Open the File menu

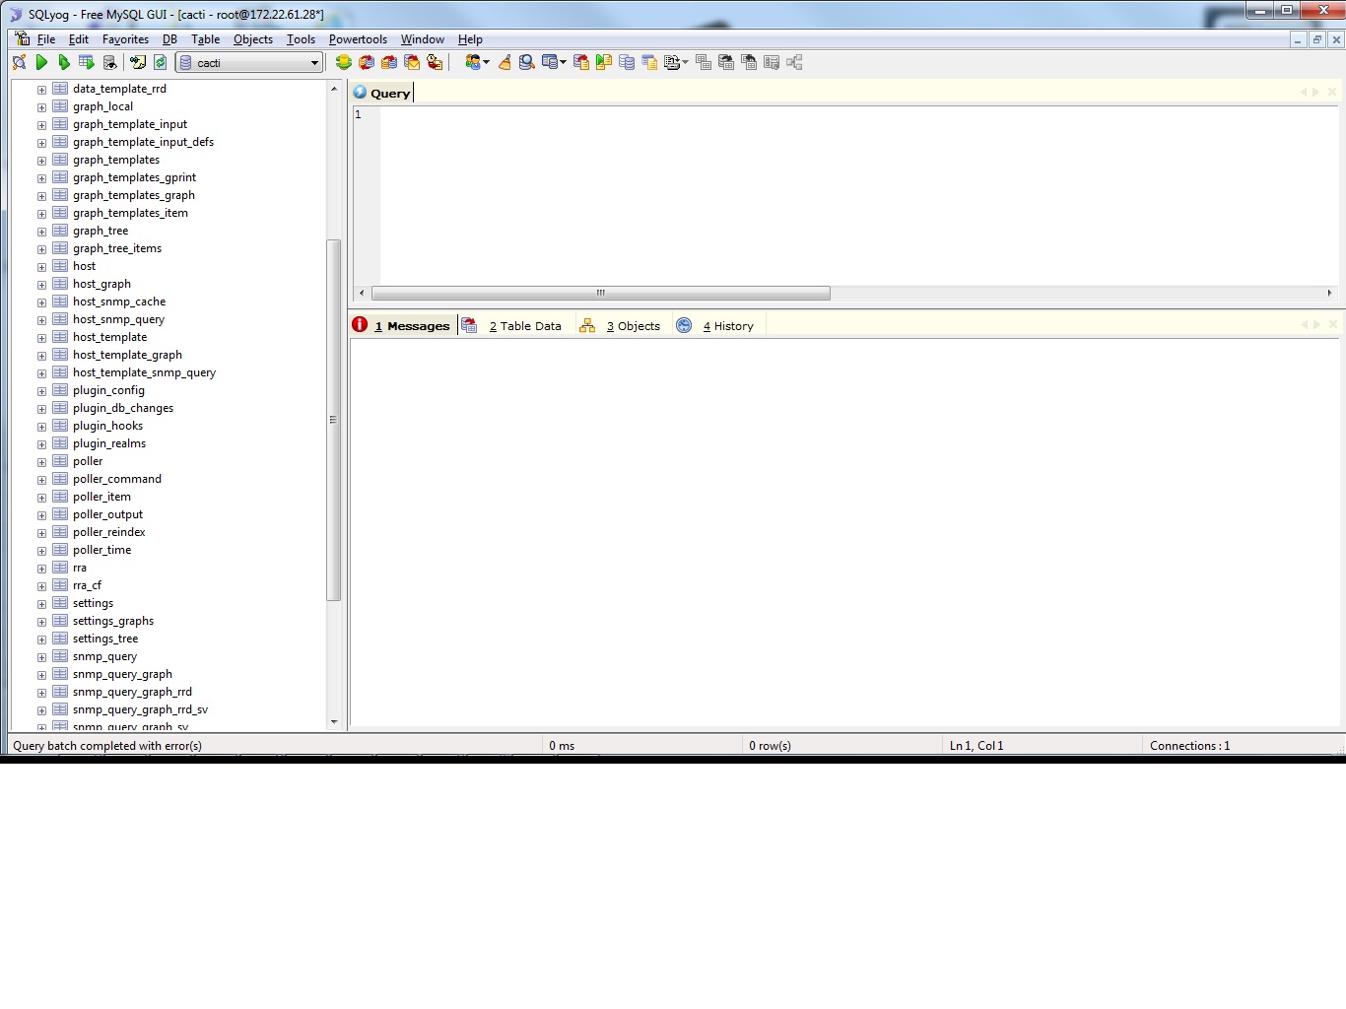coord(46,39)
